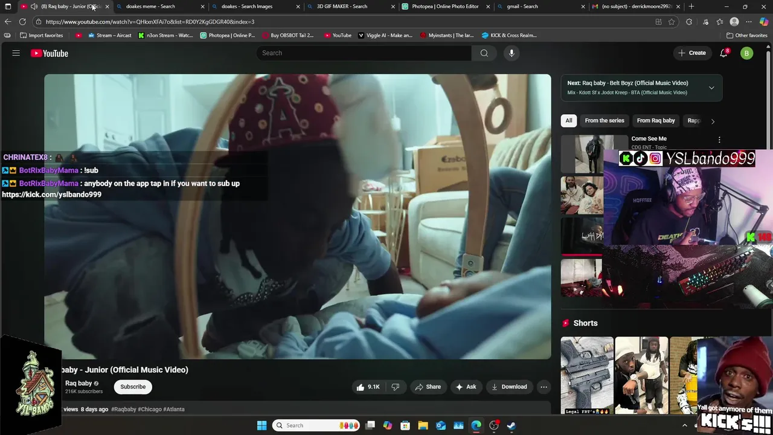Open the account avatar menu labeled B

pyautogui.click(x=746, y=53)
